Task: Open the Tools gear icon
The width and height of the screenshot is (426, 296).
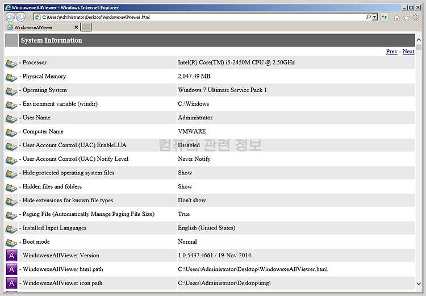Action: click(415, 18)
